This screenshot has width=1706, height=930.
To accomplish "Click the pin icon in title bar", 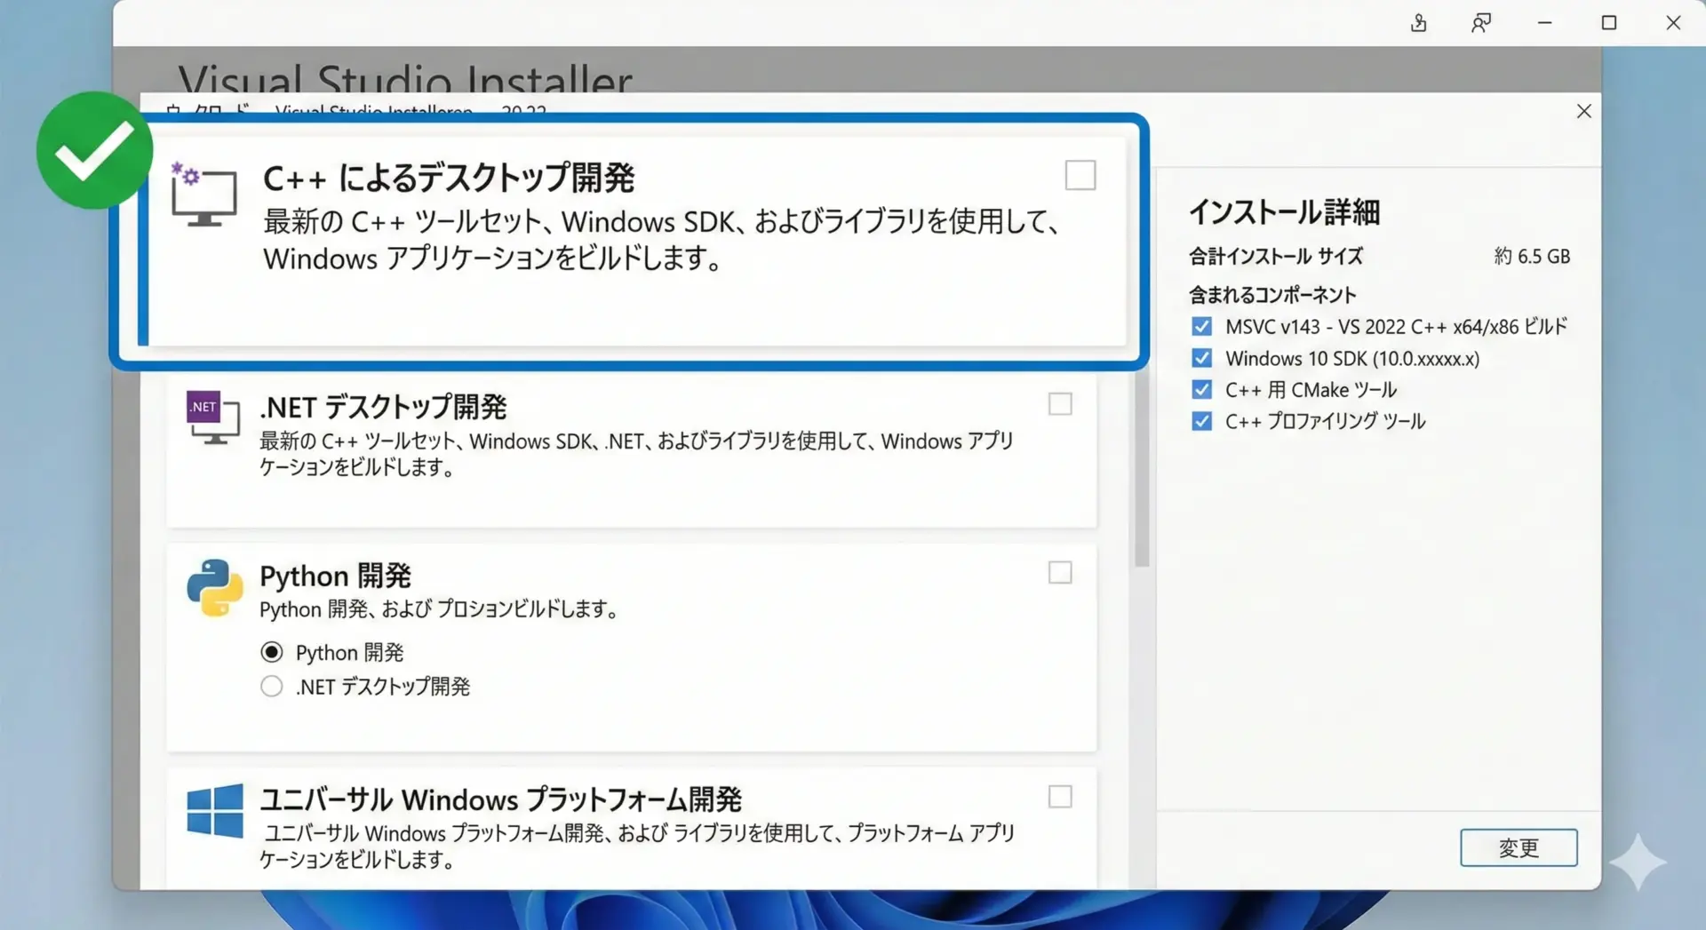I will pyautogui.click(x=1418, y=23).
